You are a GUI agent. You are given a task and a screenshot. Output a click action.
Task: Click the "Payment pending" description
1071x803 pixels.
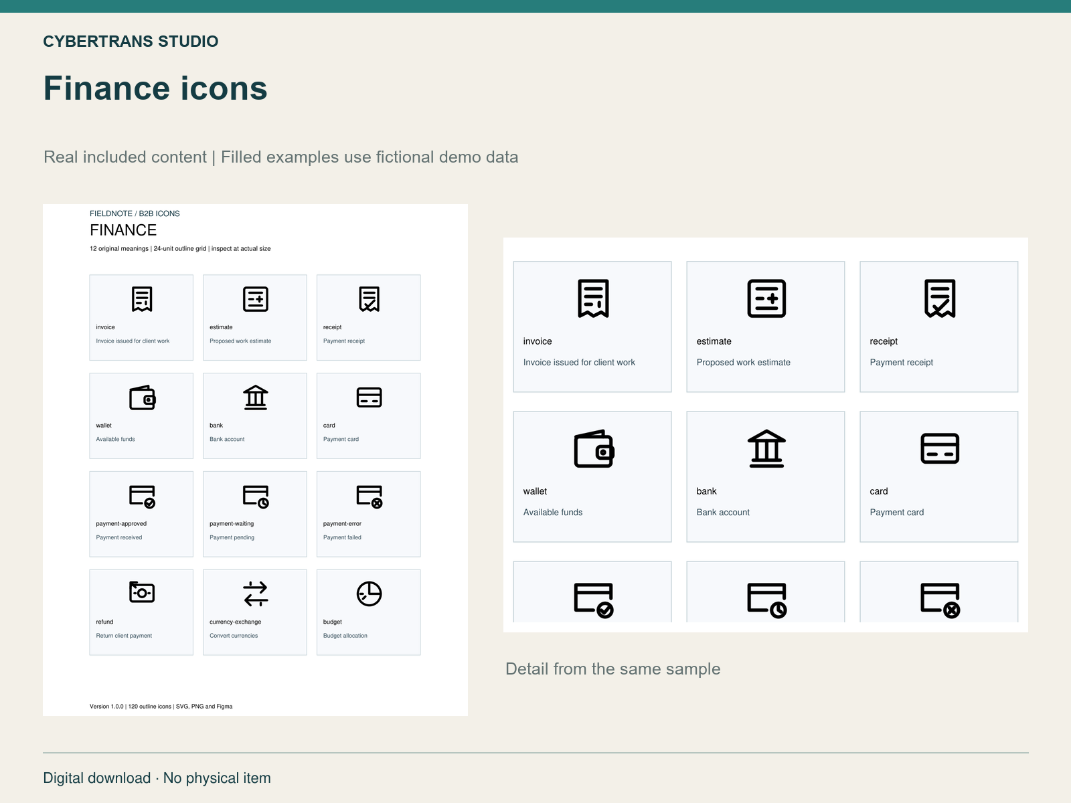tap(232, 537)
